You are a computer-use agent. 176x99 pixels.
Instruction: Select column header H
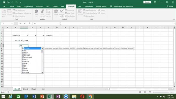click(65, 28)
